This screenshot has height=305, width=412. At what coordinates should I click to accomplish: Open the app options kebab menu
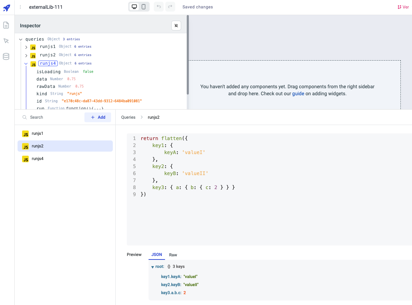pyautogui.click(x=20, y=7)
